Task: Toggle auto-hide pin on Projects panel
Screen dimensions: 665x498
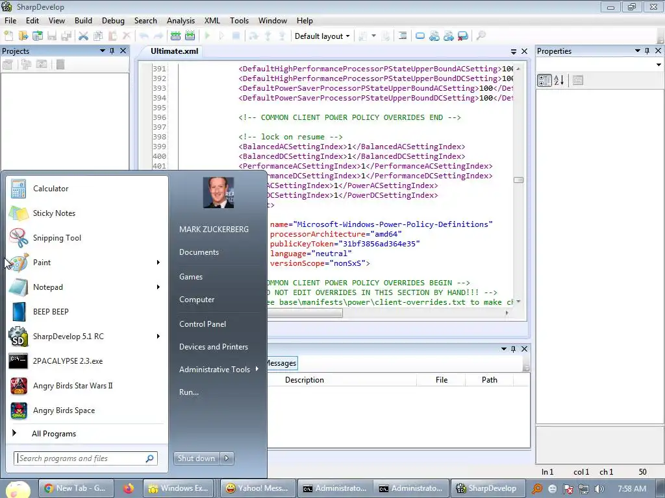Action: click(x=112, y=51)
